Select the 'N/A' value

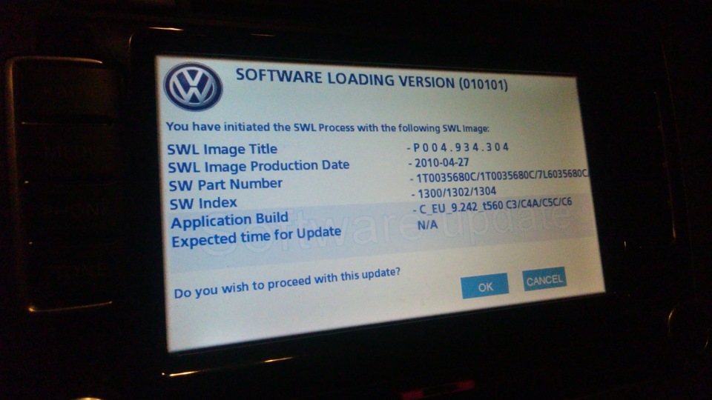427,225
